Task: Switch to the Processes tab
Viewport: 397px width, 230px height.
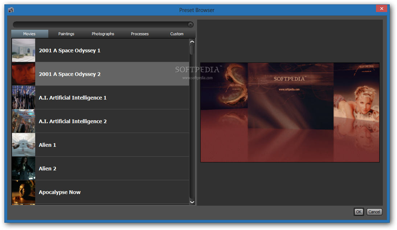Action: (x=140, y=34)
